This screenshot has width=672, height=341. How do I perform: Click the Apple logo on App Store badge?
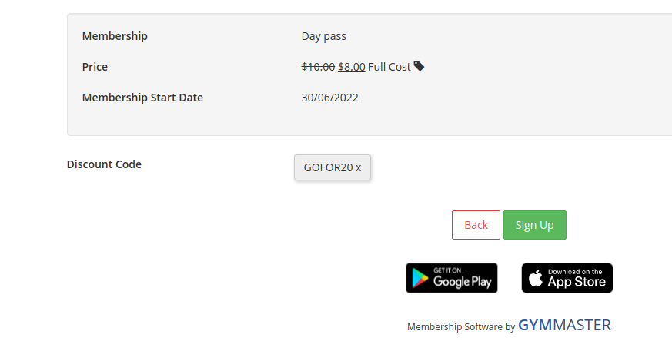535,279
